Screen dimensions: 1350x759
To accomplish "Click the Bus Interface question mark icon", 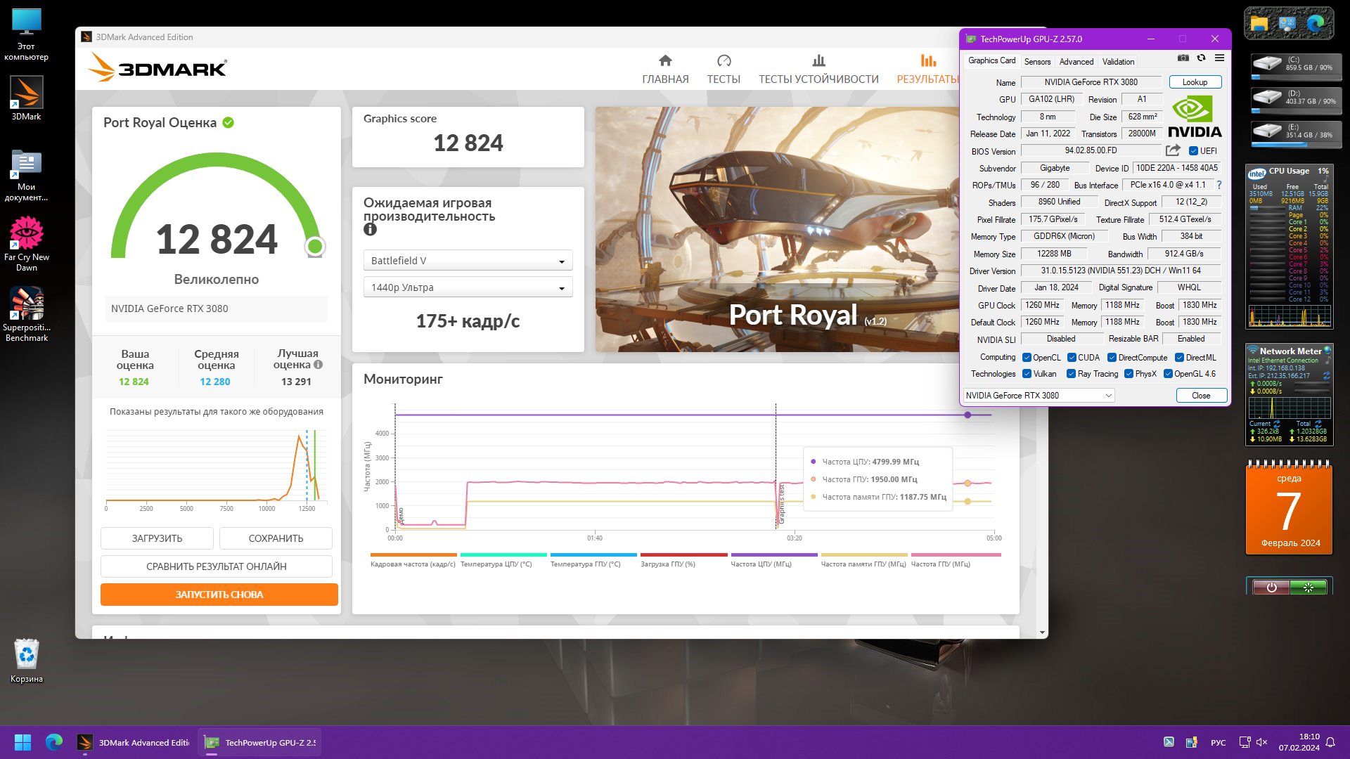I will (x=1219, y=185).
